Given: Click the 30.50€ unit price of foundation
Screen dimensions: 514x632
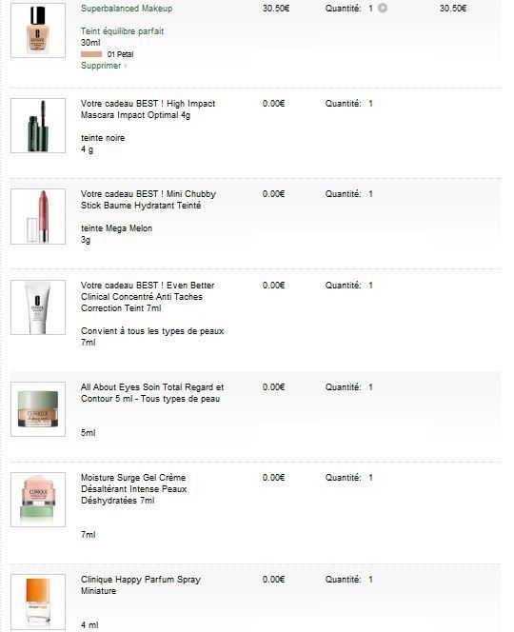Looking at the screenshot, I should (276, 8).
